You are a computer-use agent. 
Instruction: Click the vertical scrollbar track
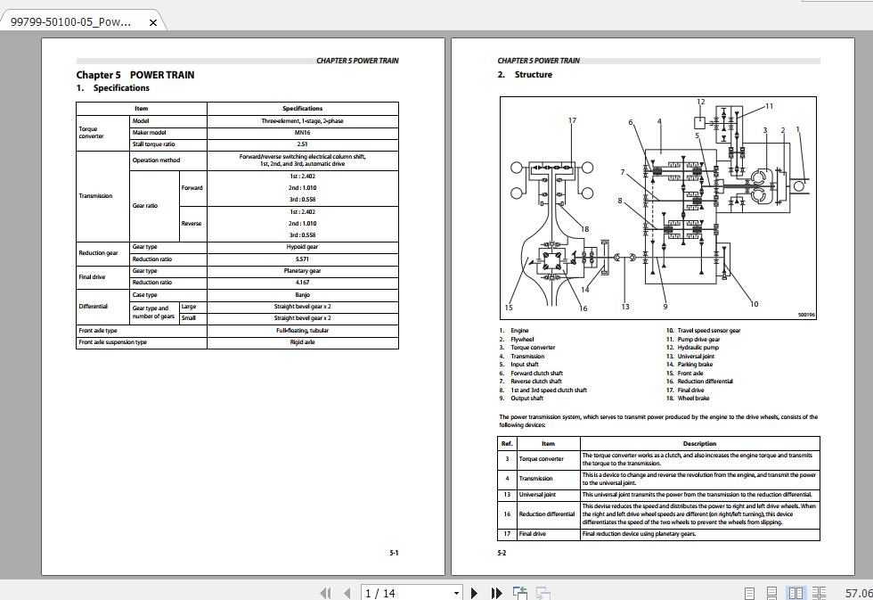[x=867, y=312]
